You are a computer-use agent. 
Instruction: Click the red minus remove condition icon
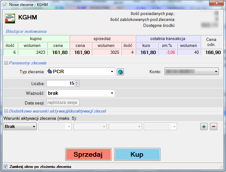[x=213, y=127]
